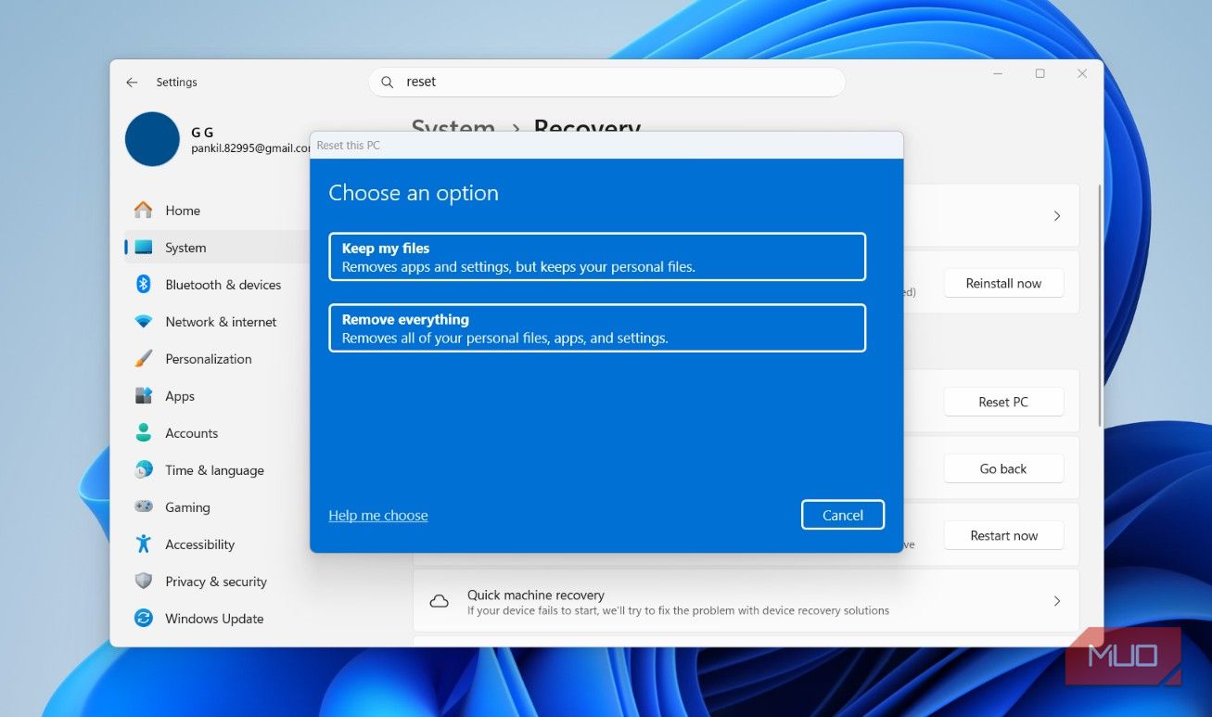Click the Reset PC button
Viewport: 1212px width, 717px height.
(x=1003, y=402)
